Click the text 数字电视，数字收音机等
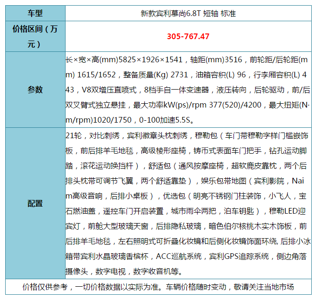 [x=137, y=272]
